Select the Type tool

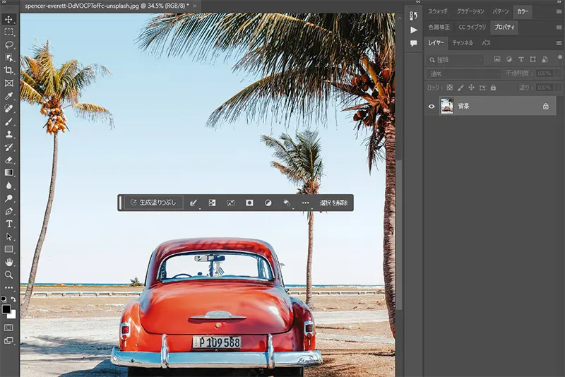[9, 224]
